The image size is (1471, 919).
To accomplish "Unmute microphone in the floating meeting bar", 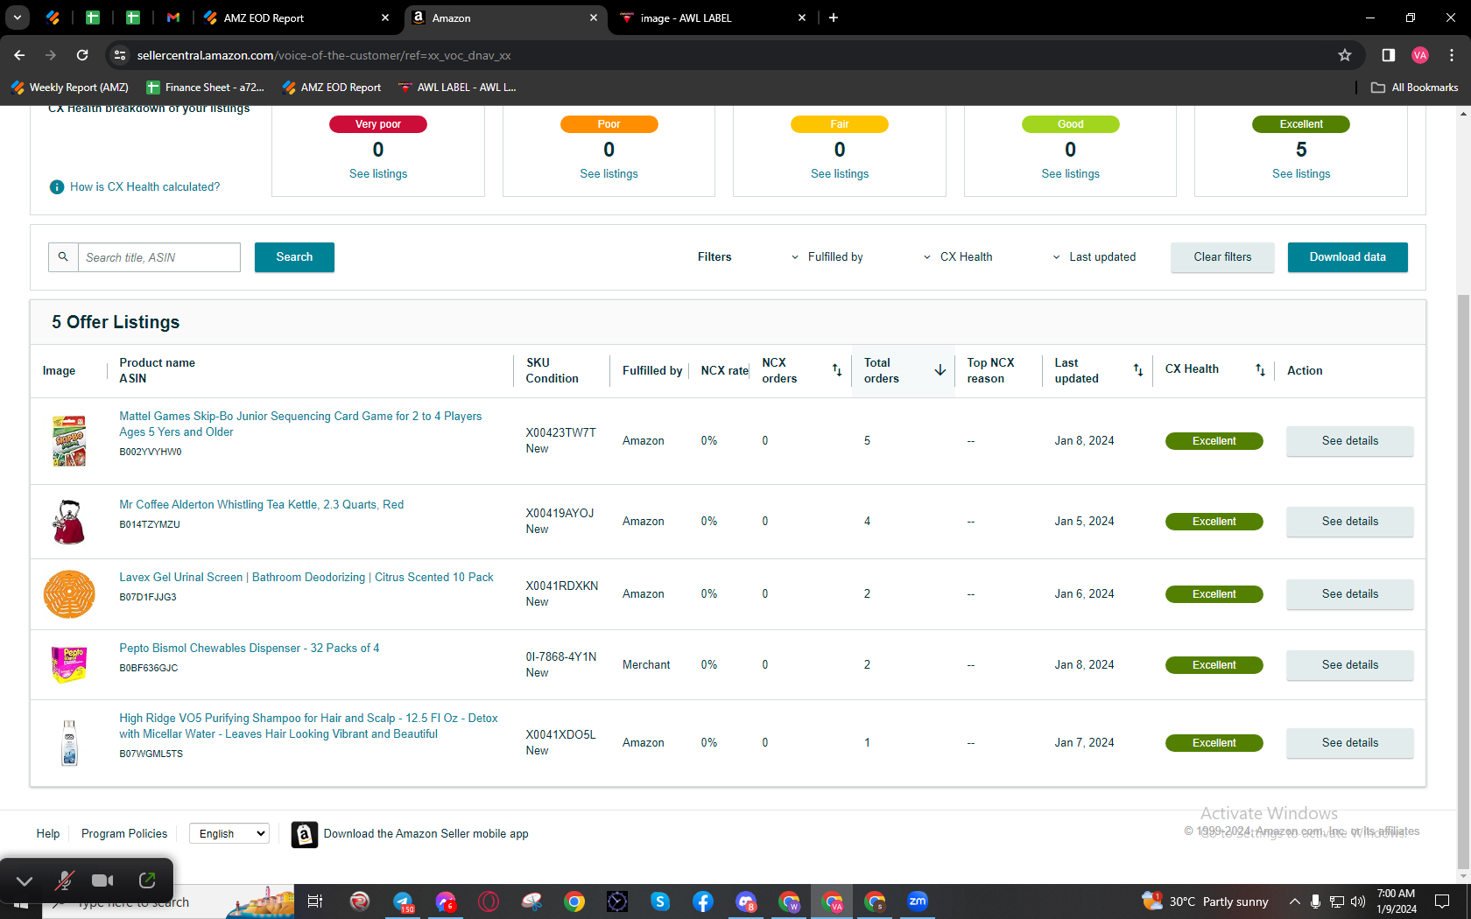I will point(64,880).
